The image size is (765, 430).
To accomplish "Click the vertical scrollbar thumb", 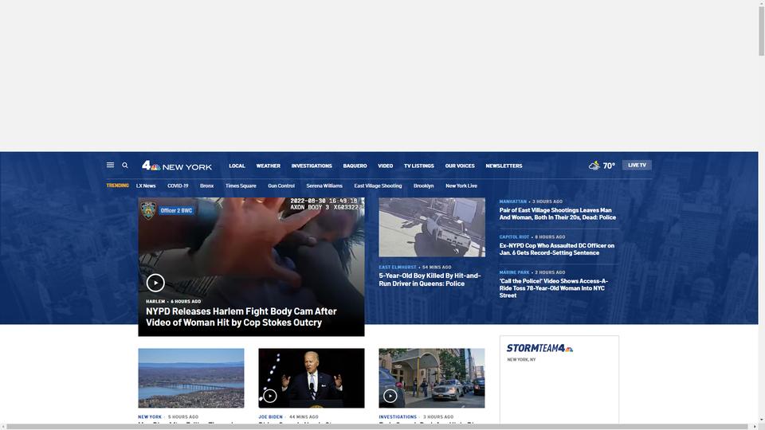I will click(x=761, y=31).
